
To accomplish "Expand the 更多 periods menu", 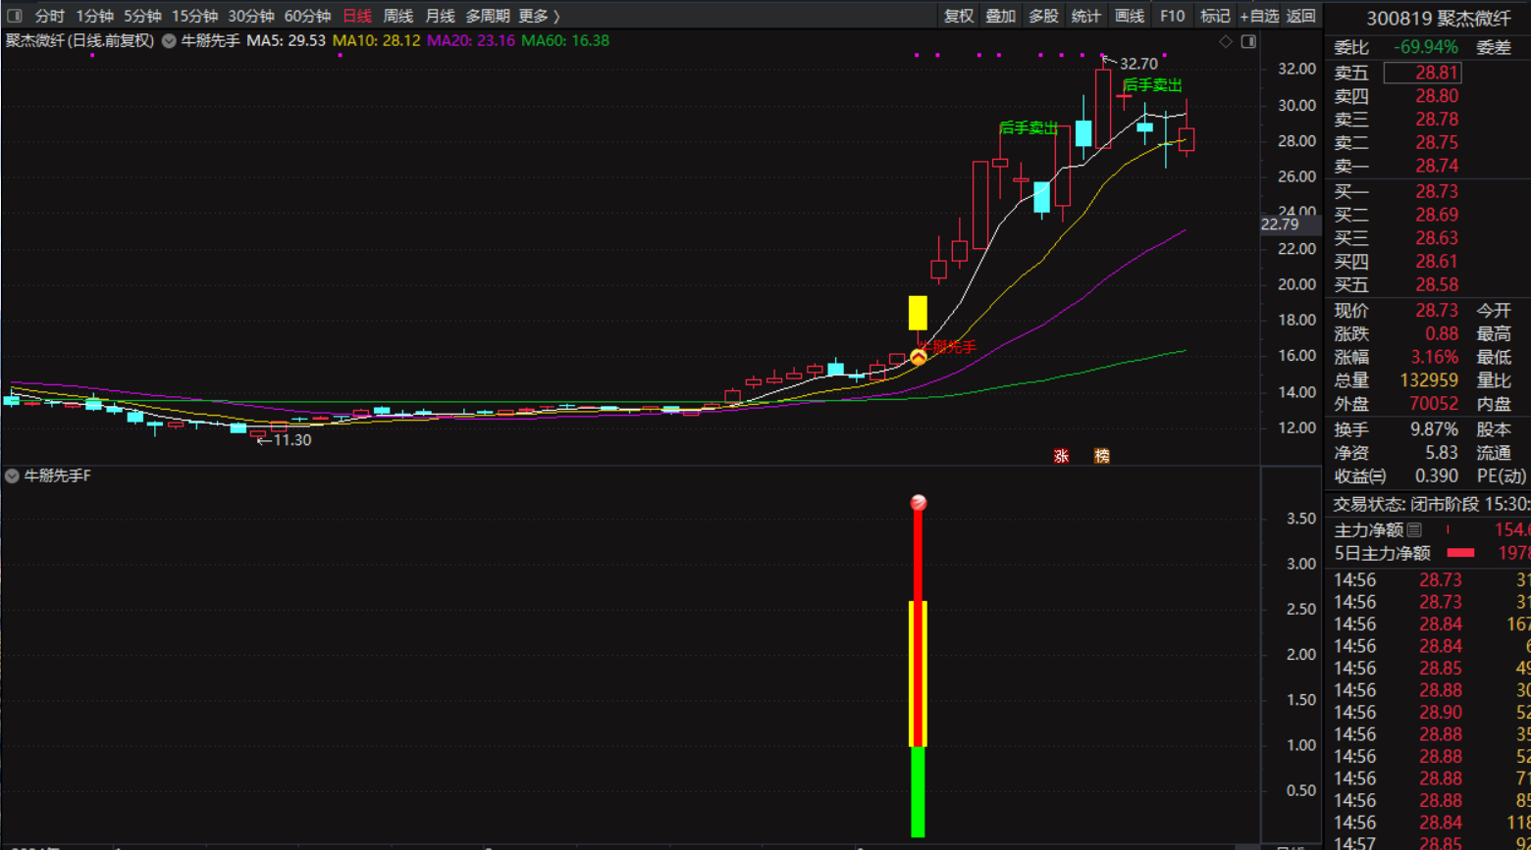I will [539, 16].
